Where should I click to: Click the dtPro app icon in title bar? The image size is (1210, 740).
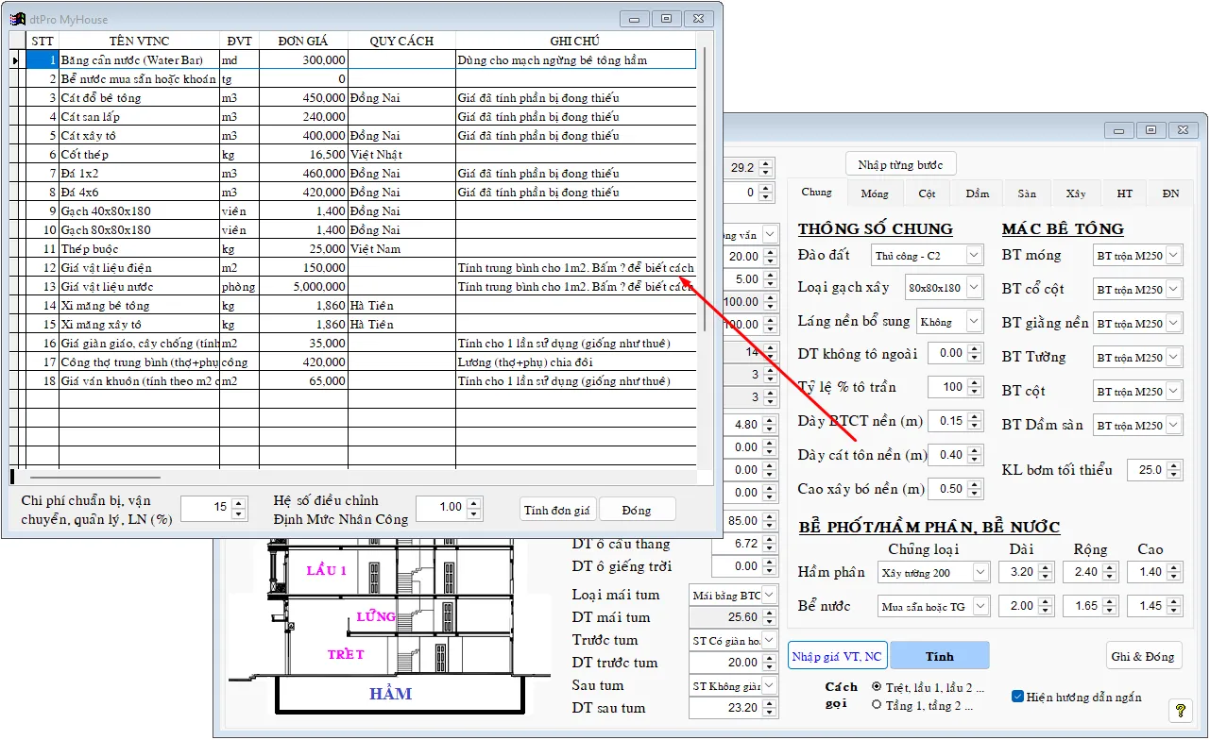(16, 19)
